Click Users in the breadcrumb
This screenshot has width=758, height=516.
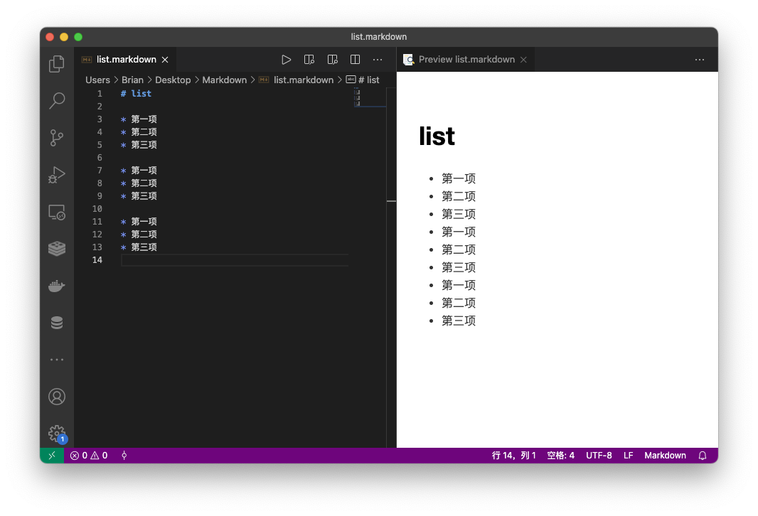coord(97,80)
